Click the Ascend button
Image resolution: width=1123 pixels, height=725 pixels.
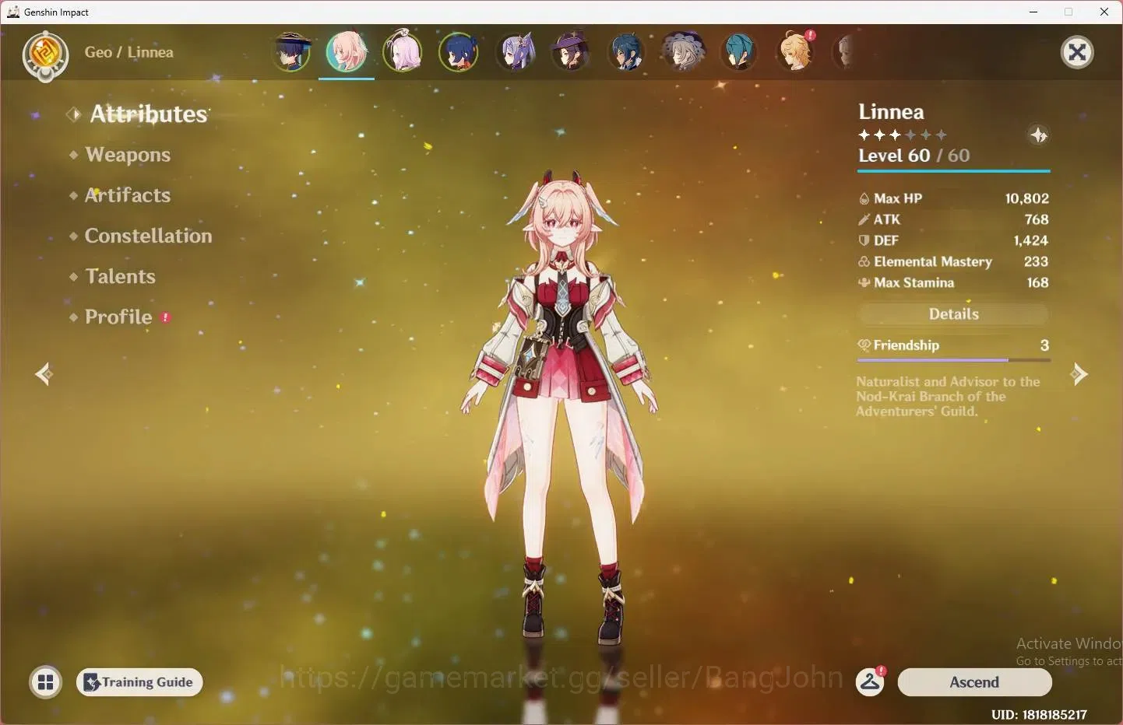(974, 682)
